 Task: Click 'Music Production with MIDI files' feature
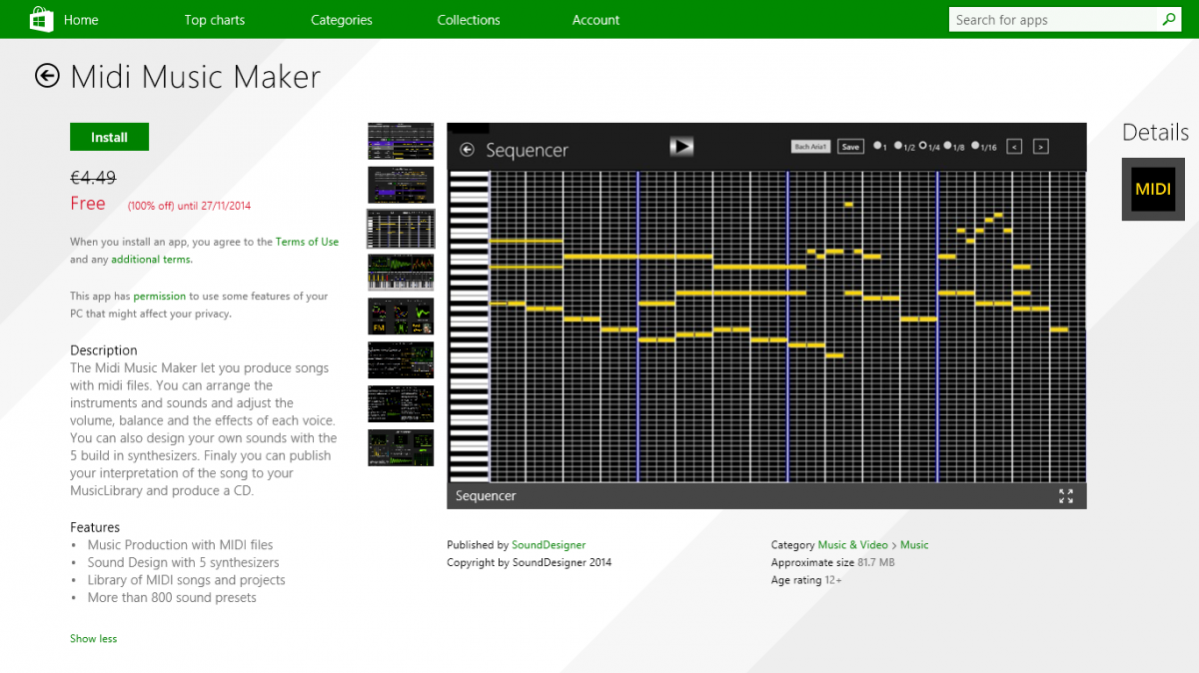coord(180,545)
